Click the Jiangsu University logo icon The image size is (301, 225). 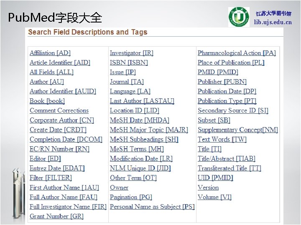click(239, 17)
